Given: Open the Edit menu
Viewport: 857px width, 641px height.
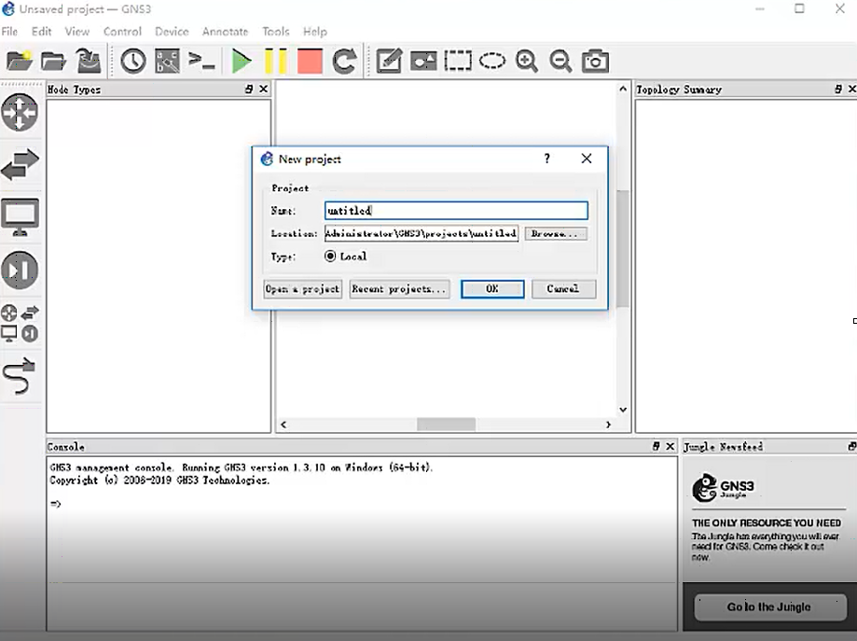Looking at the screenshot, I should (42, 32).
